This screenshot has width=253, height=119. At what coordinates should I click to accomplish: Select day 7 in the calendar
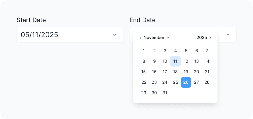(207, 51)
